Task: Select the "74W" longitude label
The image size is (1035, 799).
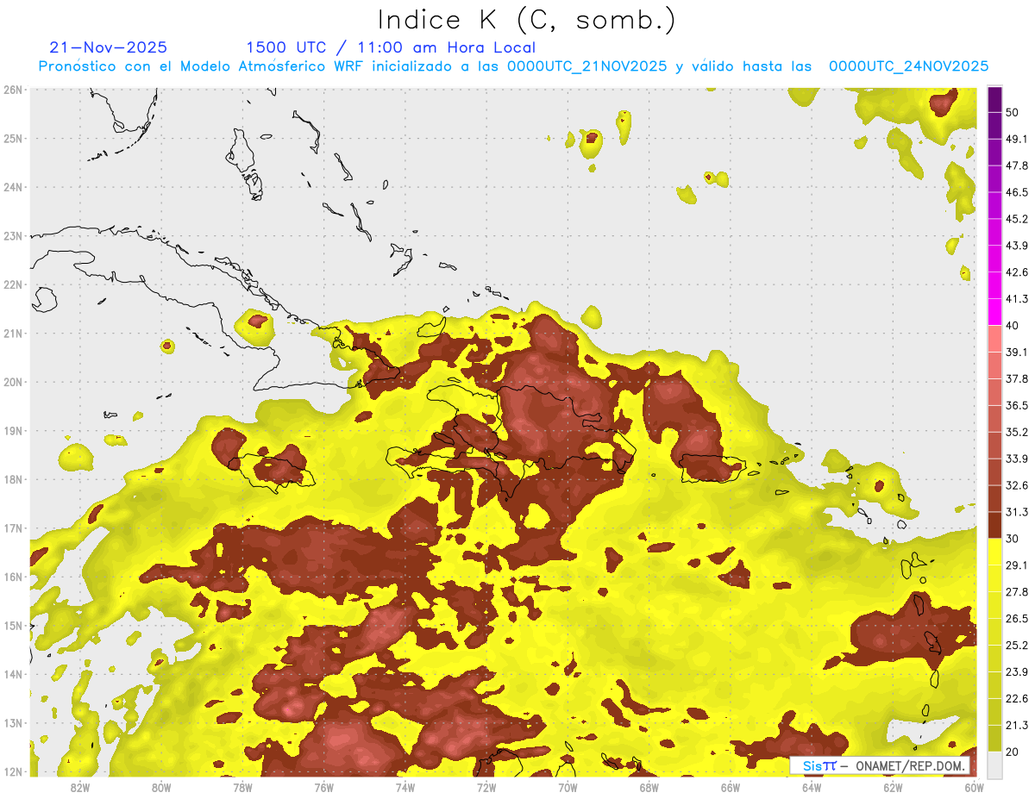Action: click(x=405, y=787)
